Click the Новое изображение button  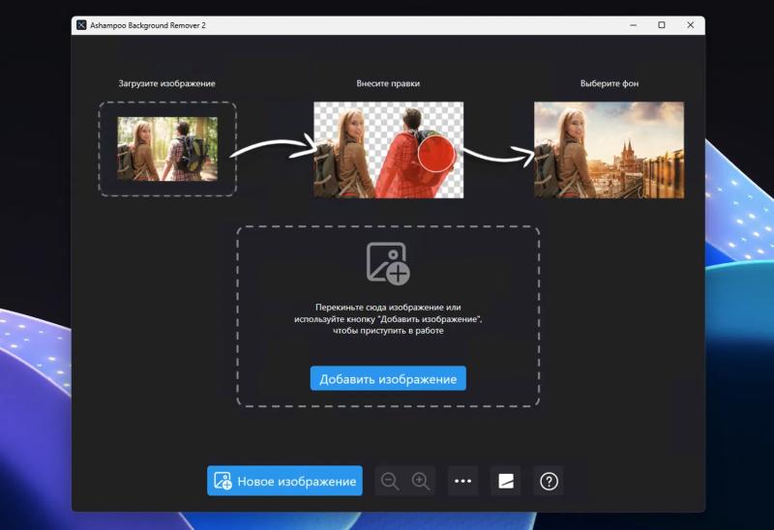pos(284,481)
